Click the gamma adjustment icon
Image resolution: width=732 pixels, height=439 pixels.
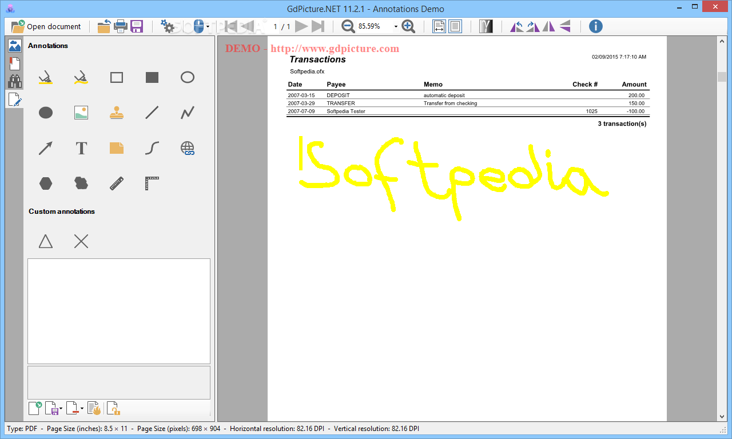(486, 26)
